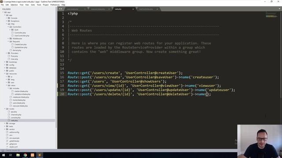Open Controller.php in sidebar
The image size is (282, 158).
[x=20, y=33]
